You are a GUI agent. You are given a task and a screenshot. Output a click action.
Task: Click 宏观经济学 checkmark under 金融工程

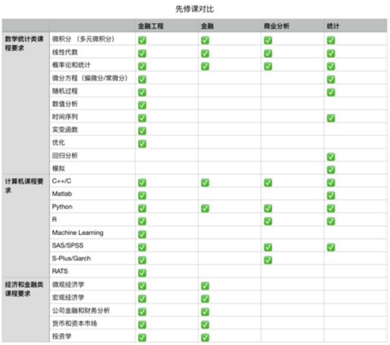142,299
